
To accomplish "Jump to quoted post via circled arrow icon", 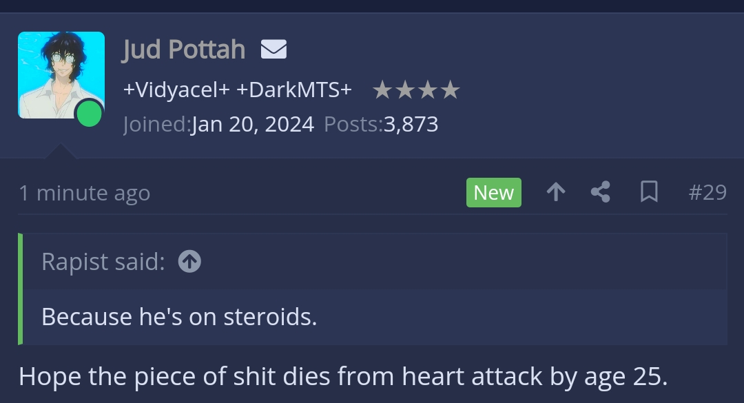I will 189,261.
